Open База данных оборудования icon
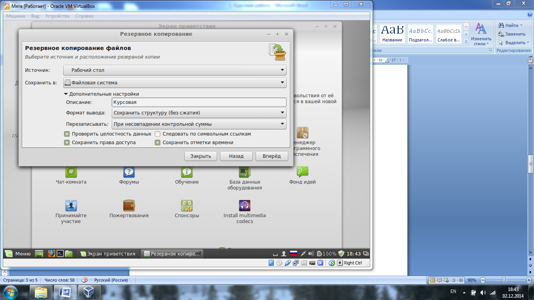This screenshot has width=534, height=300. 245,172
